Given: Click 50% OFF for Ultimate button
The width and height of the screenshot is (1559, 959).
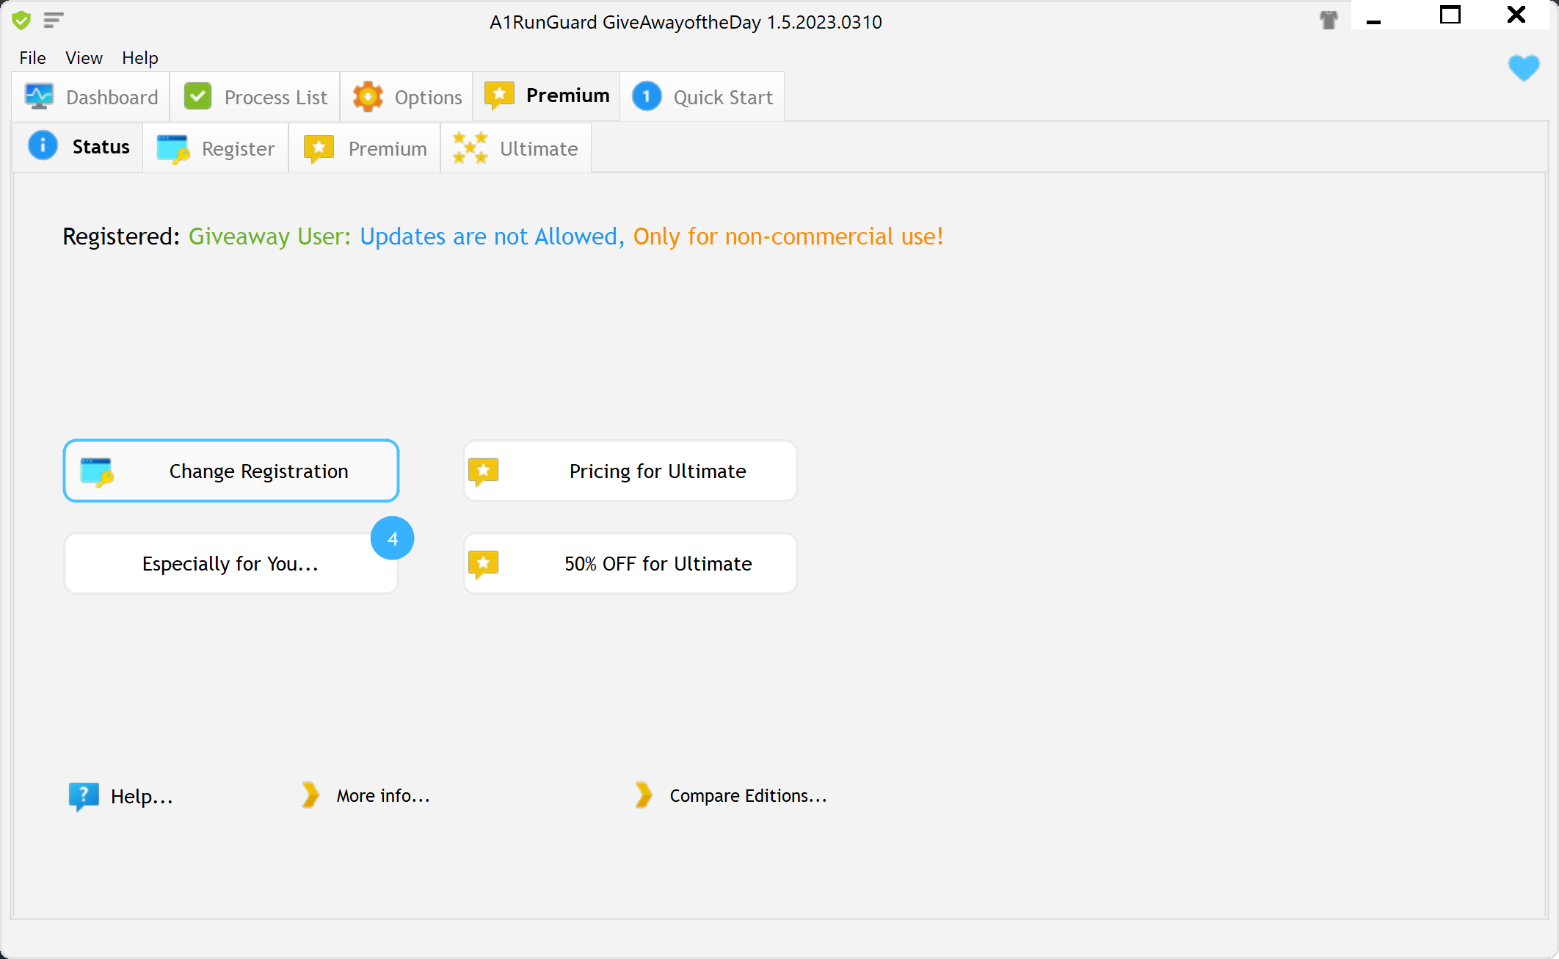Looking at the screenshot, I should (x=630, y=563).
